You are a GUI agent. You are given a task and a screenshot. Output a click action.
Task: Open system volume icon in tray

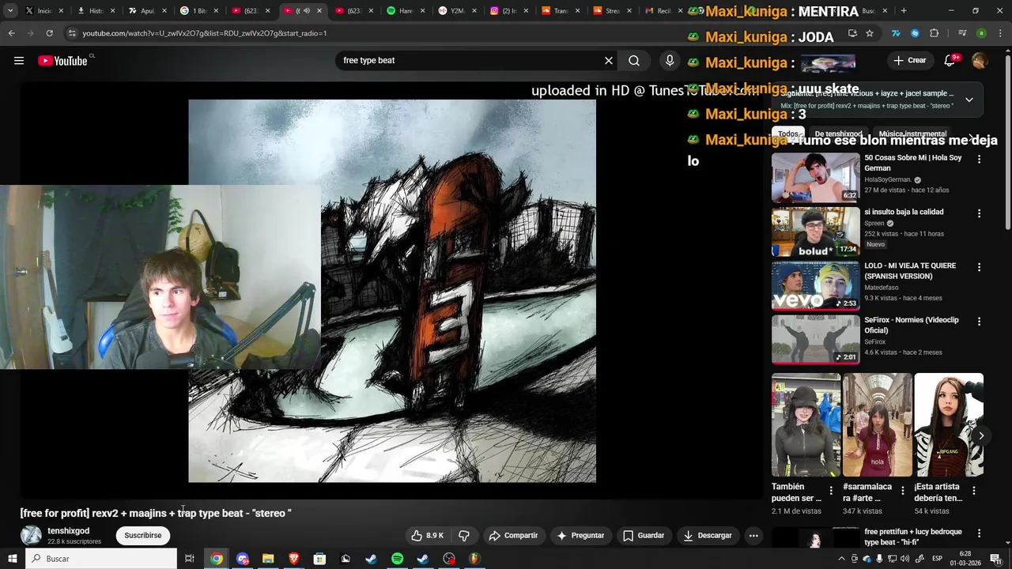click(x=905, y=559)
